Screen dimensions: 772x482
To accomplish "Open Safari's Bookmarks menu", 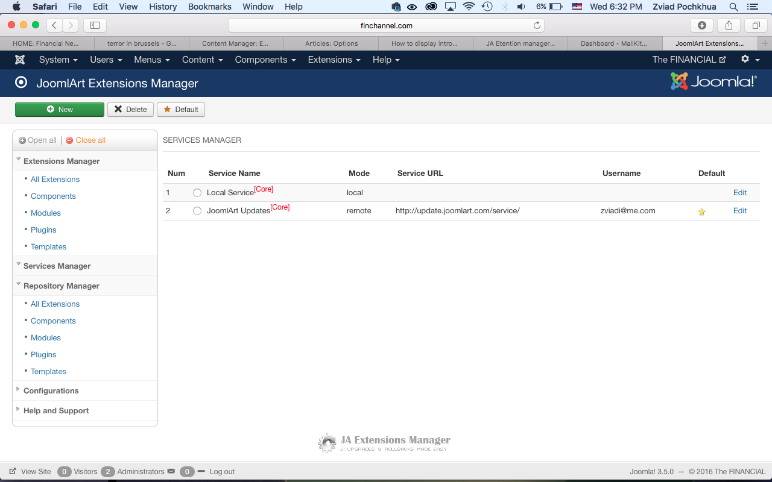I will click(x=210, y=7).
